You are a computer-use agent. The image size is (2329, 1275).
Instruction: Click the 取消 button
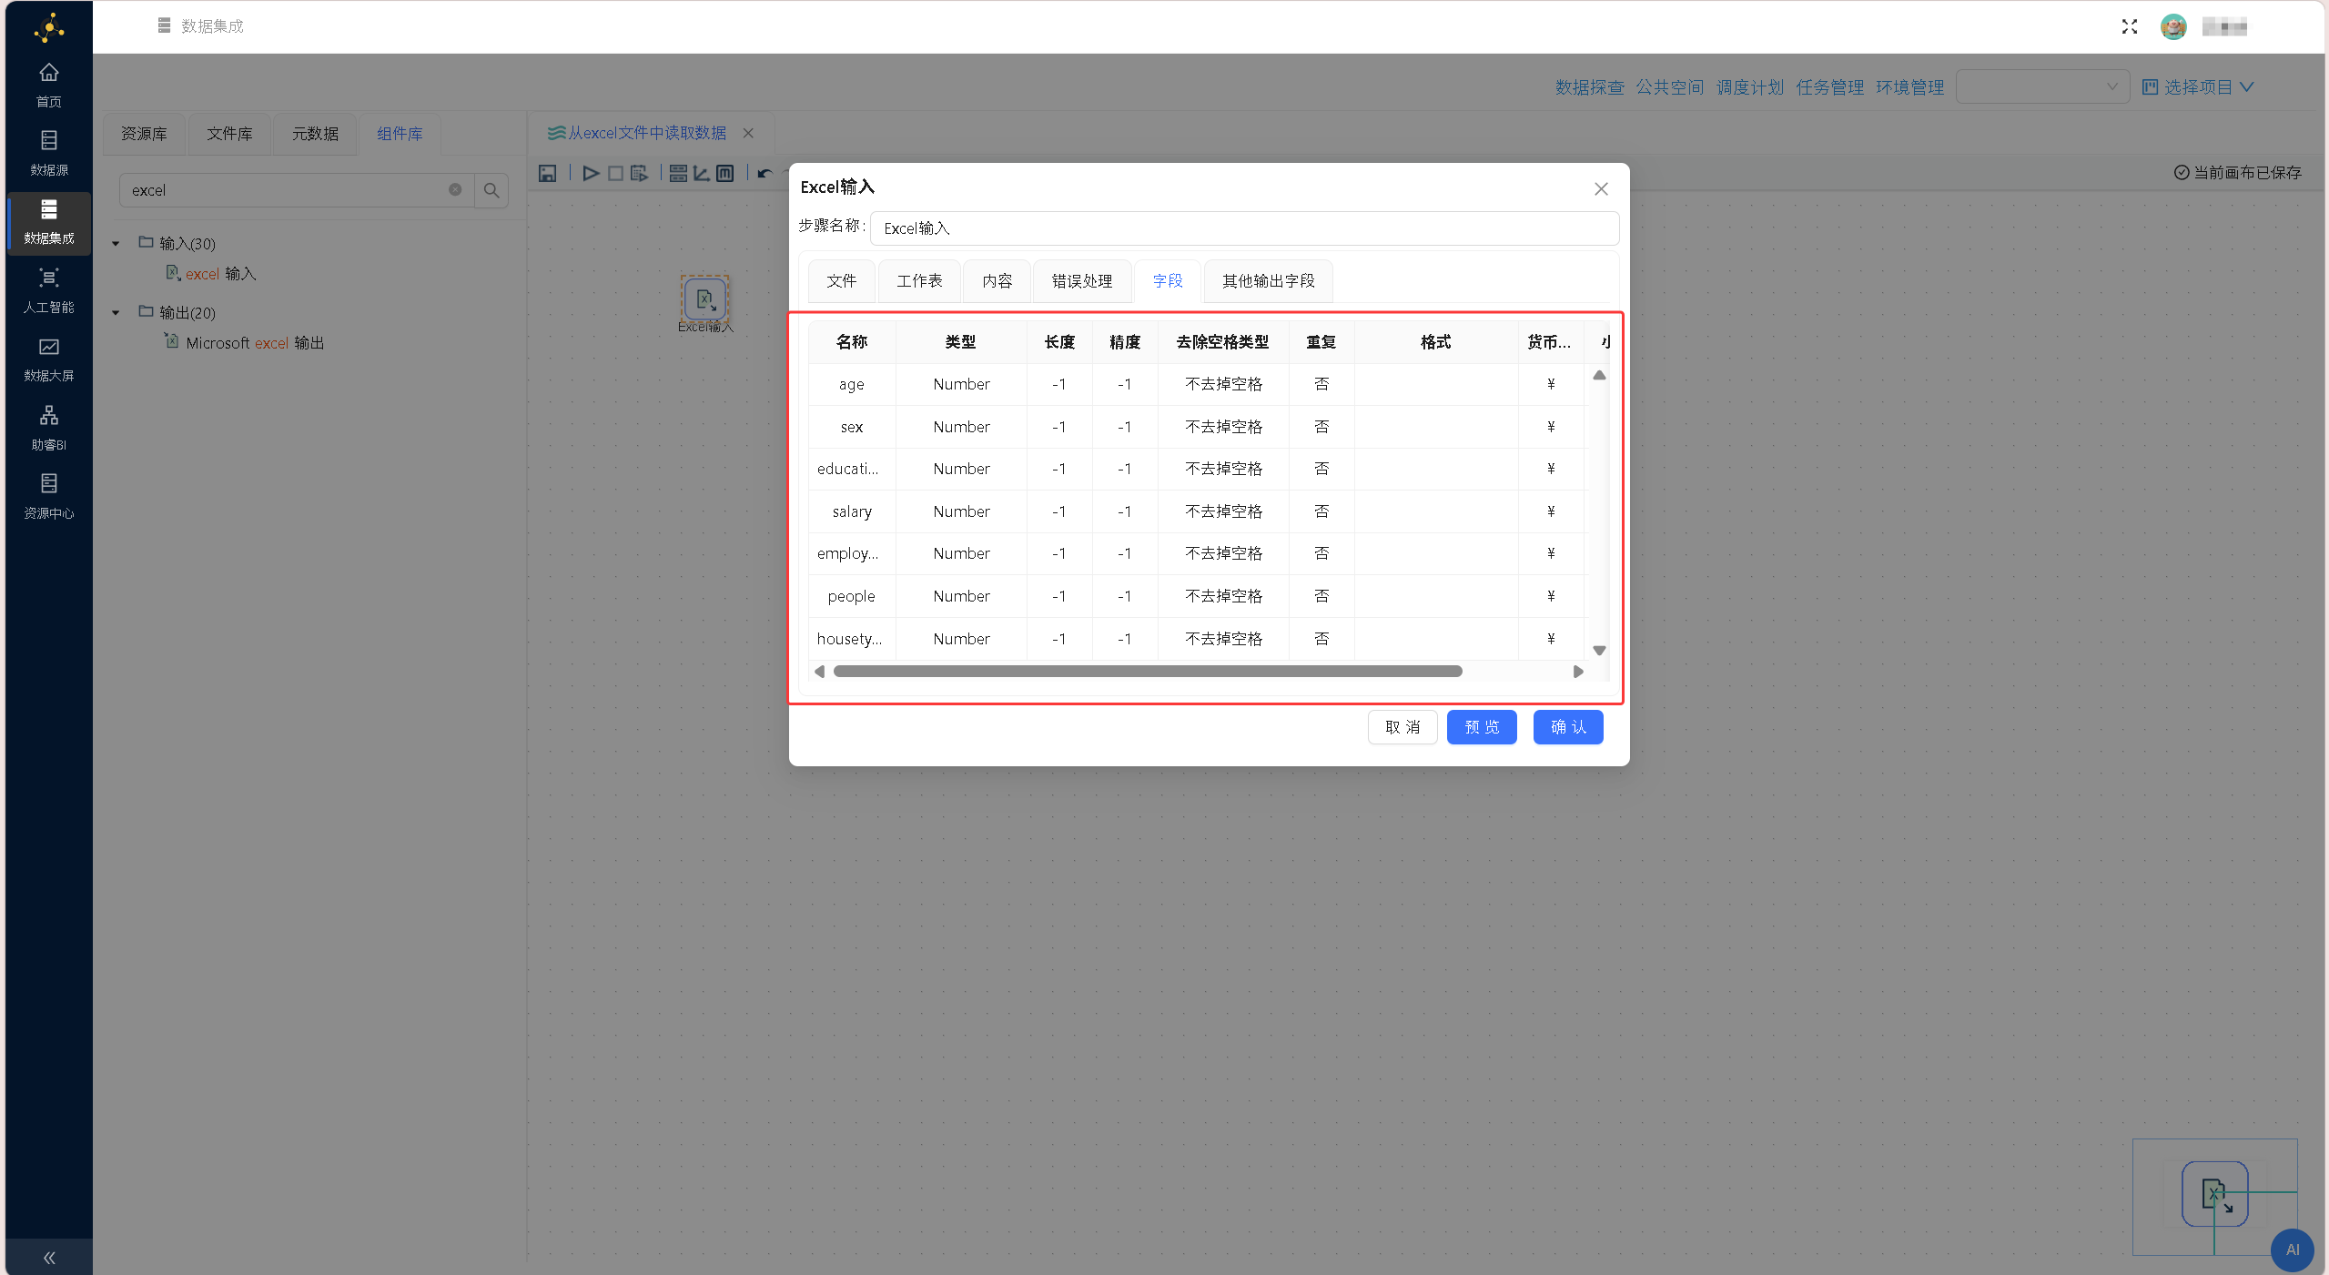pyautogui.click(x=1402, y=726)
